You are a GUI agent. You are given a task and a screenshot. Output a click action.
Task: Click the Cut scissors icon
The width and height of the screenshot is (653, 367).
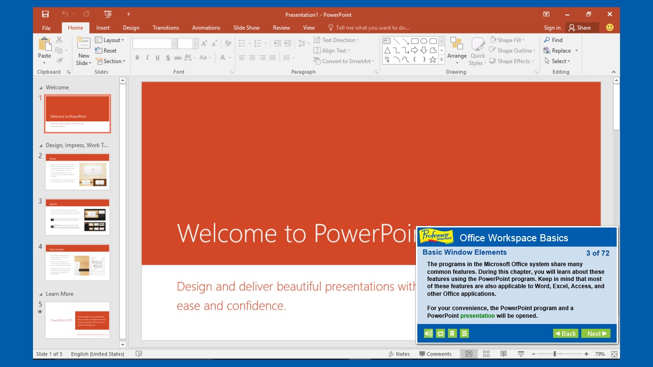[59, 40]
